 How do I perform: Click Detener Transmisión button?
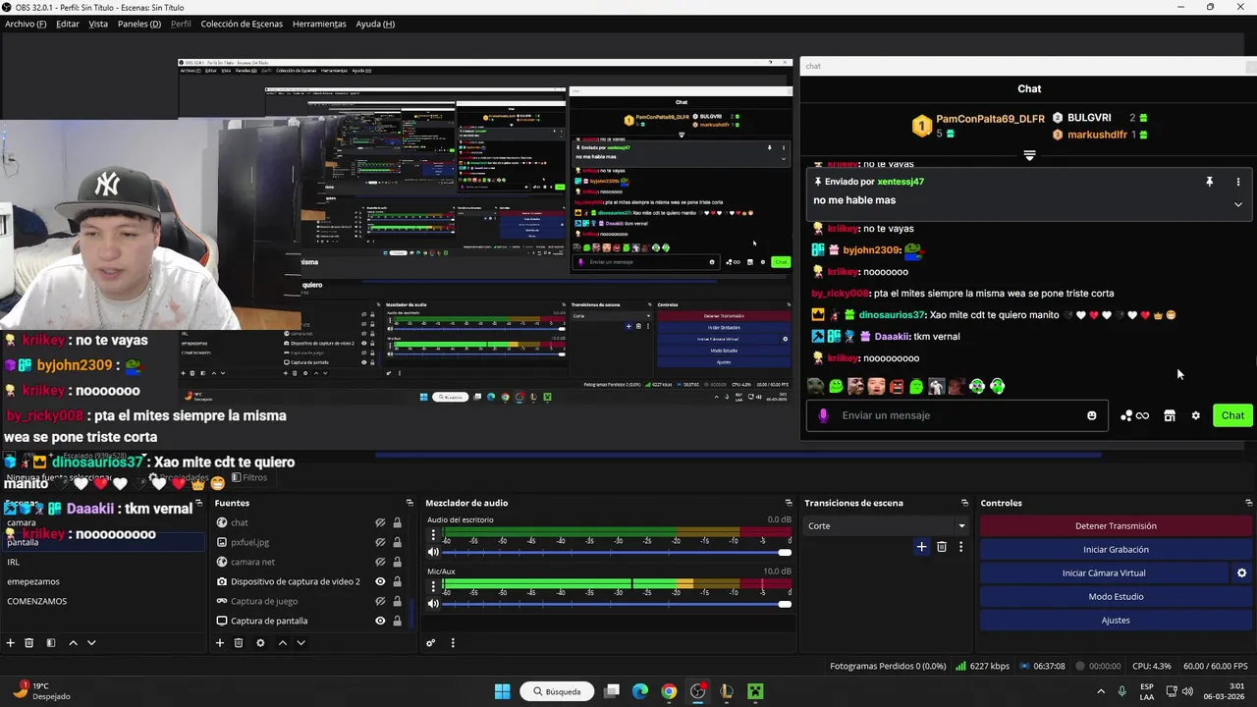coord(1116,526)
